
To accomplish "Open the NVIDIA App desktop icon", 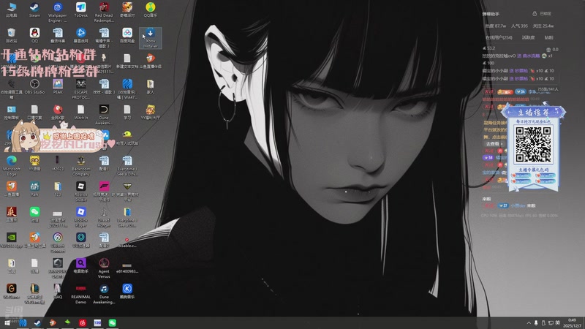I will (11, 240).
